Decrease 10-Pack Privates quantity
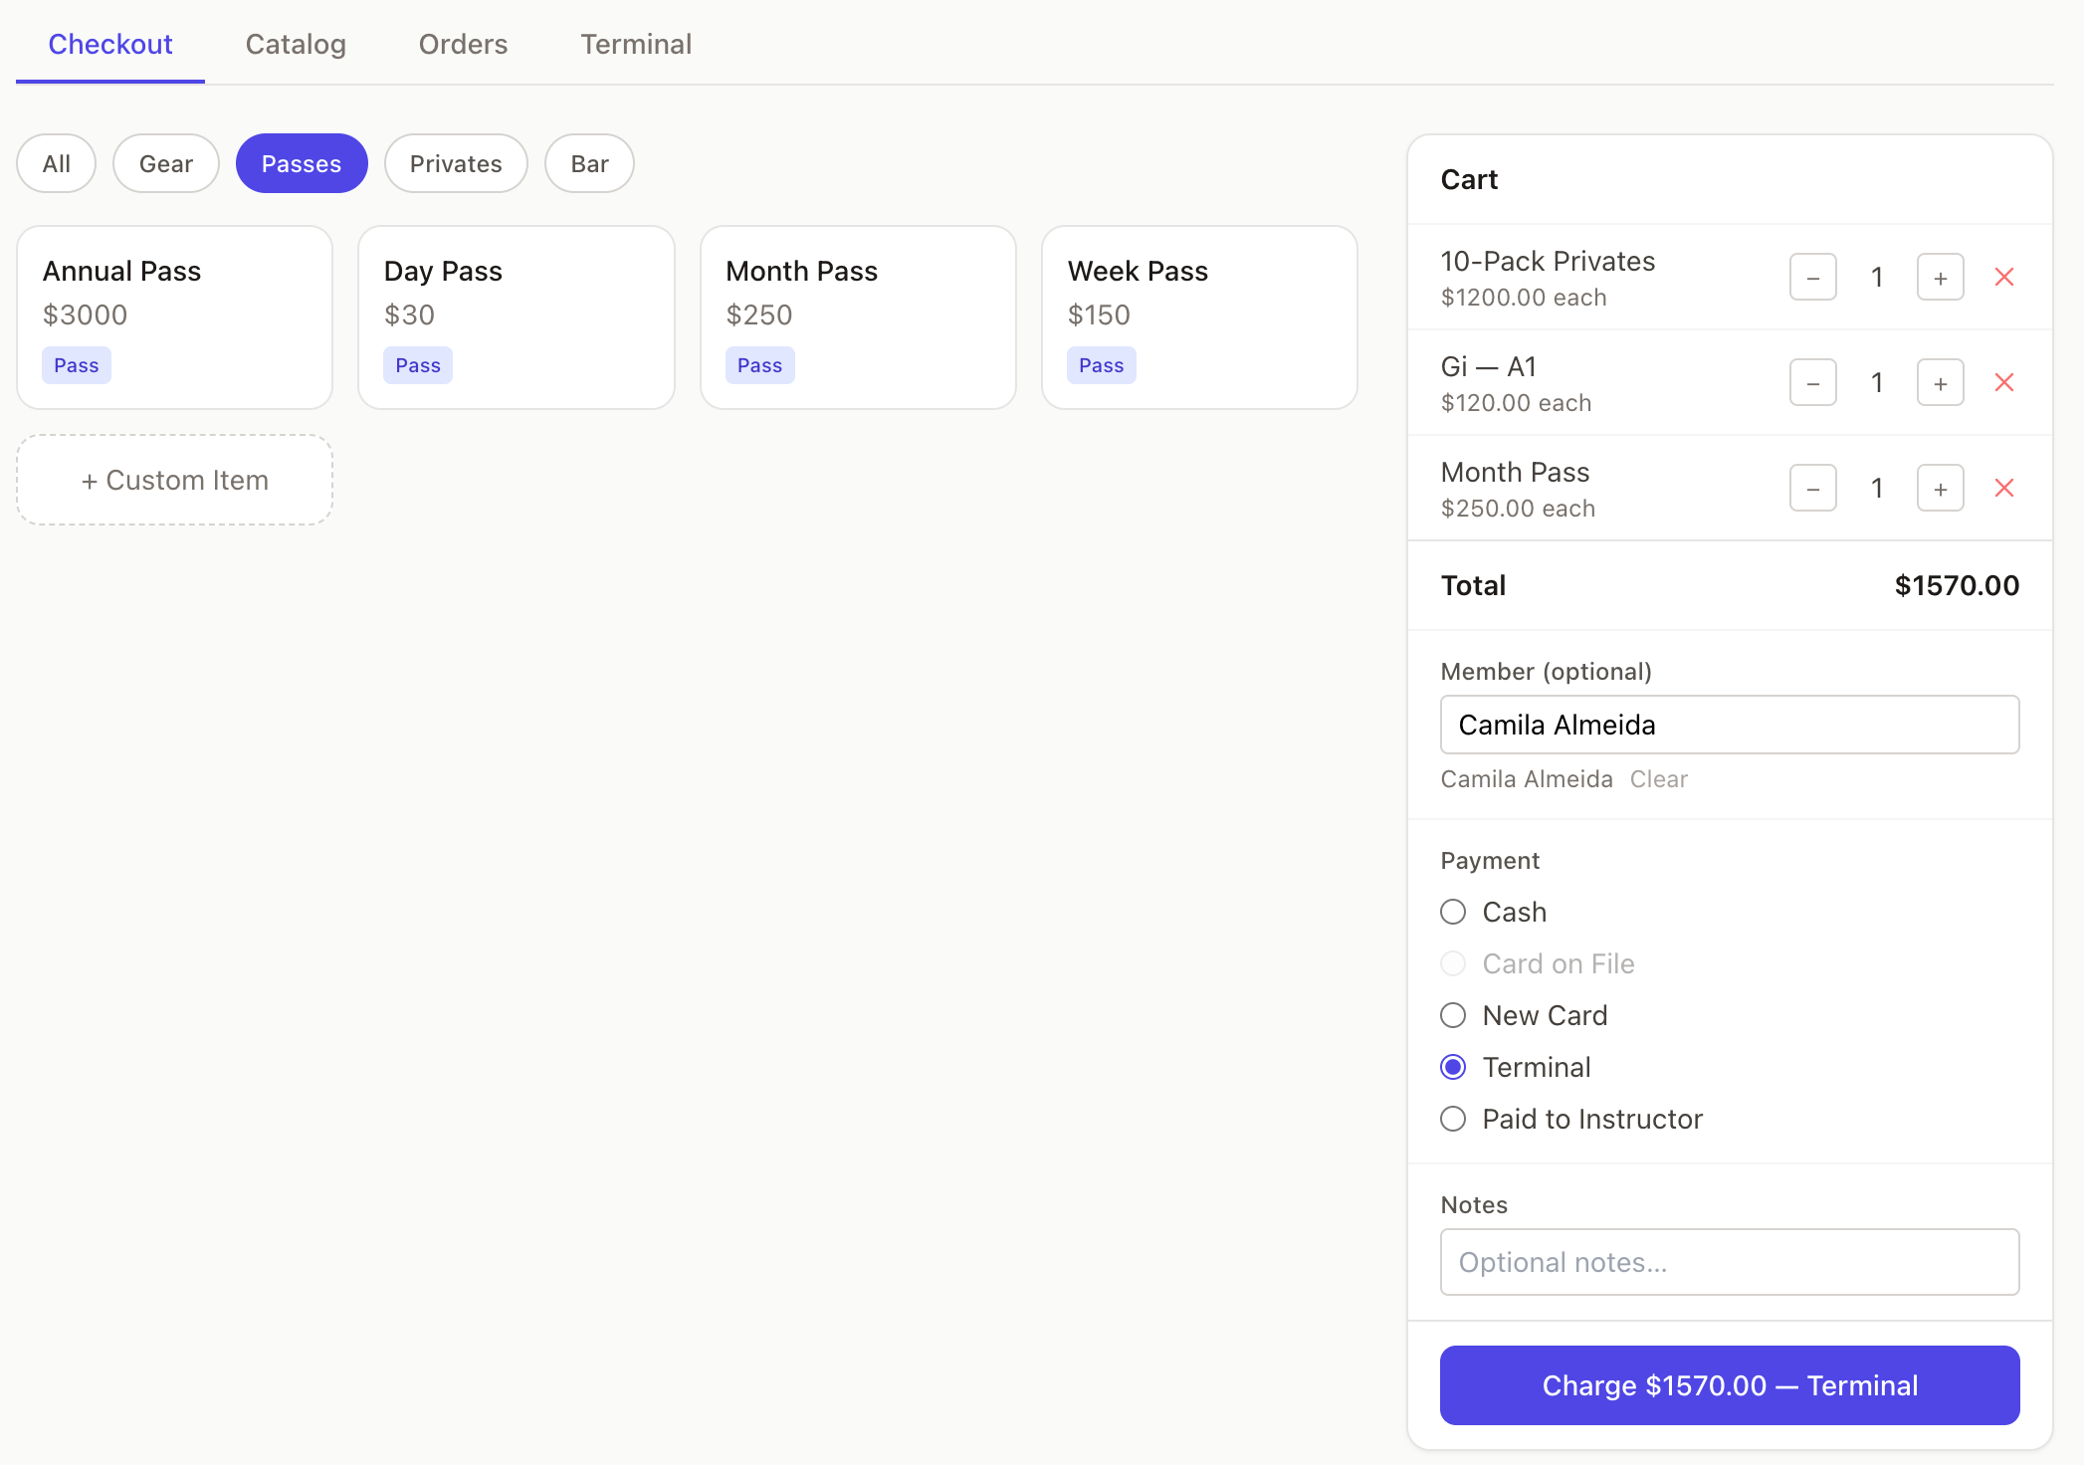Viewport: 2084px width, 1465px height. pos(1812,278)
